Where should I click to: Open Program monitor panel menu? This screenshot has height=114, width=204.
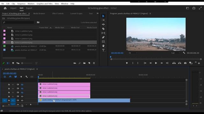150,13
